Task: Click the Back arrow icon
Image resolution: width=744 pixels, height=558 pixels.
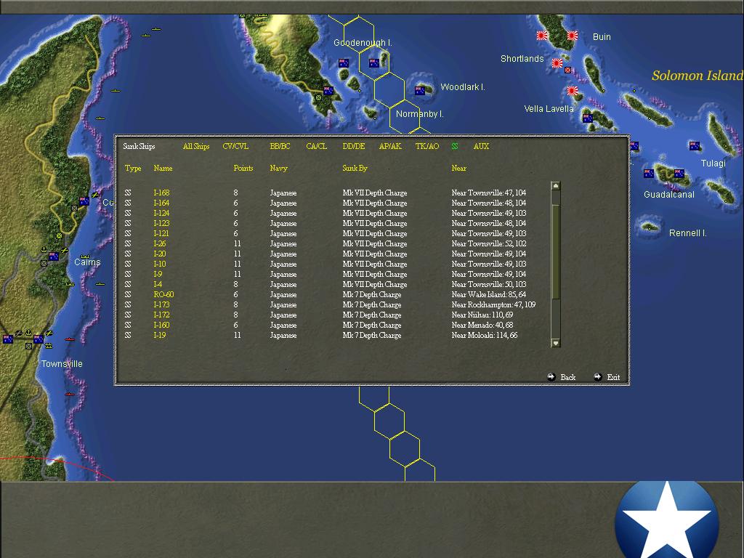Action: pyautogui.click(x=551, y=377)
